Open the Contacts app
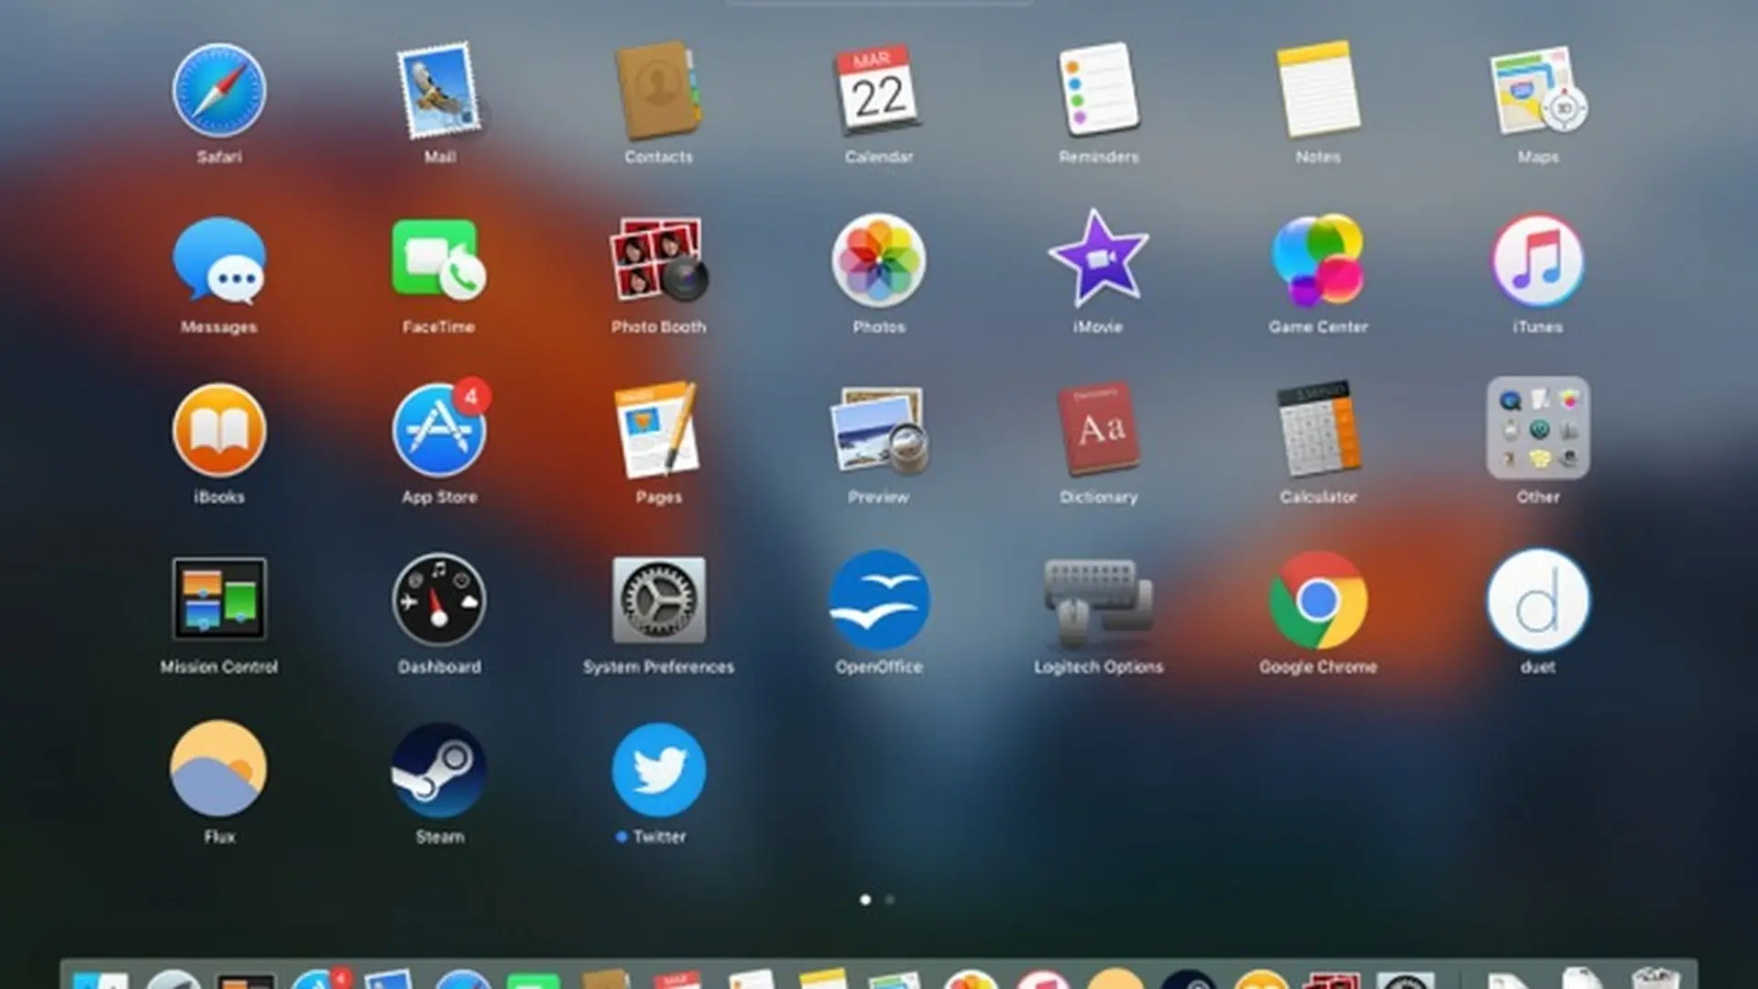Screen dimensions: 1758x989 coord(658,91)
